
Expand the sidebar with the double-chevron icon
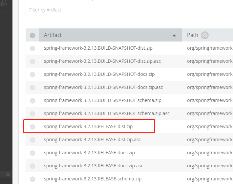(8, 174)
